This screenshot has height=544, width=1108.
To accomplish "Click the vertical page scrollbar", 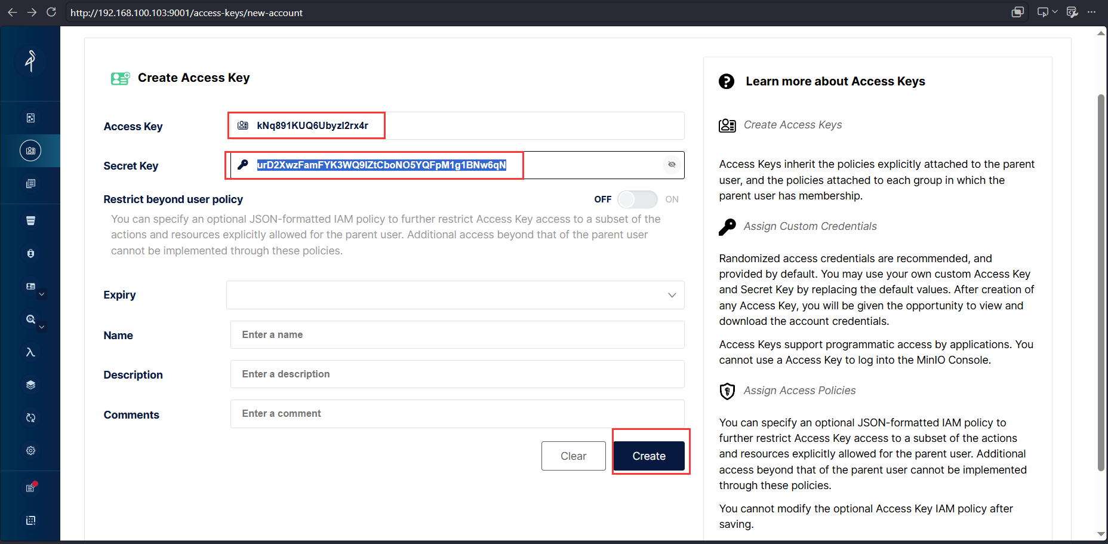I will [1101, 283].
